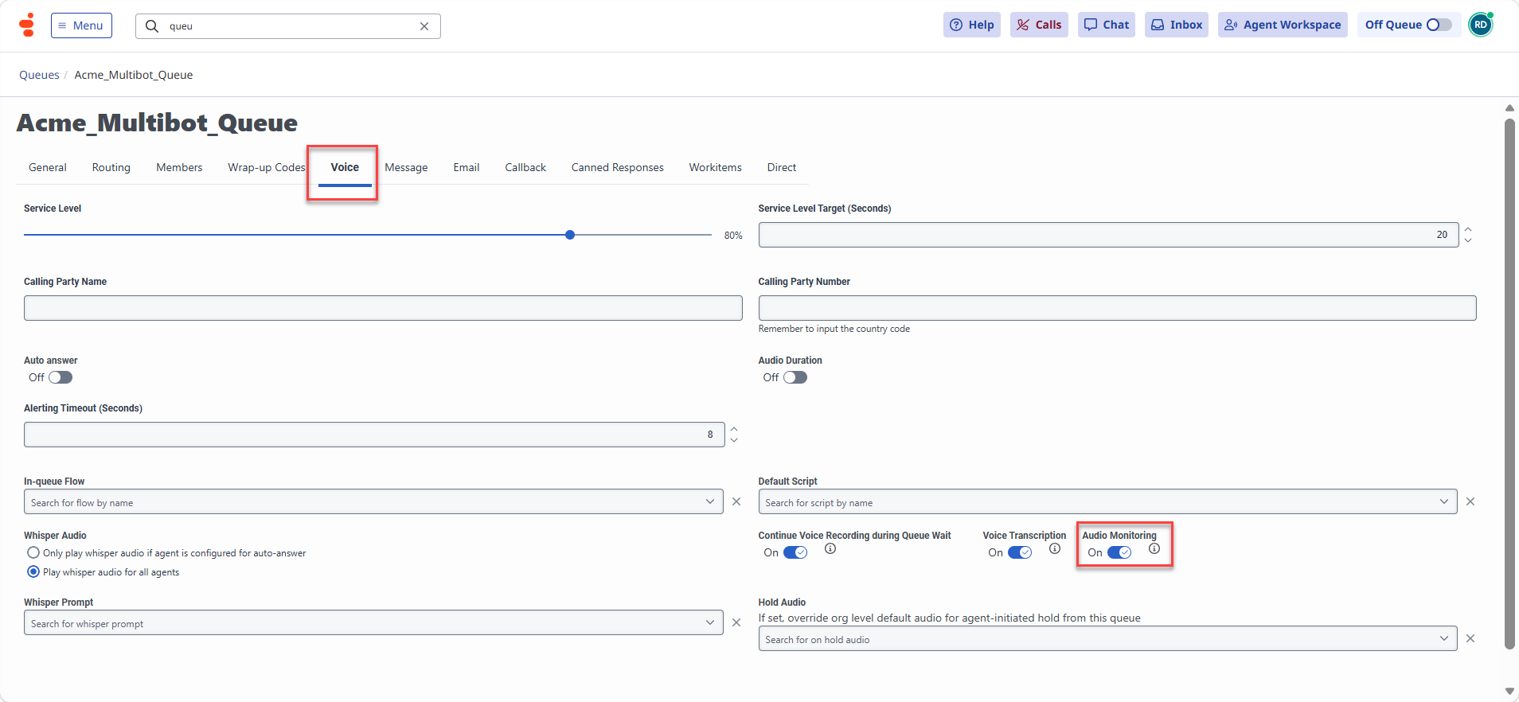1519x702 pixels.
Task: Click the search magnifier icon
Action: point(152,25)
